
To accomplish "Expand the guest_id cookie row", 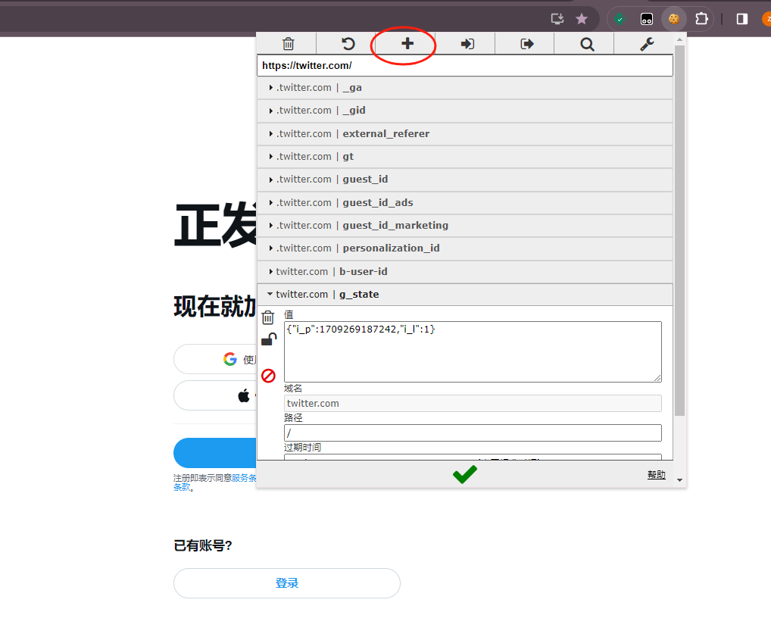I will click(465, 179).
